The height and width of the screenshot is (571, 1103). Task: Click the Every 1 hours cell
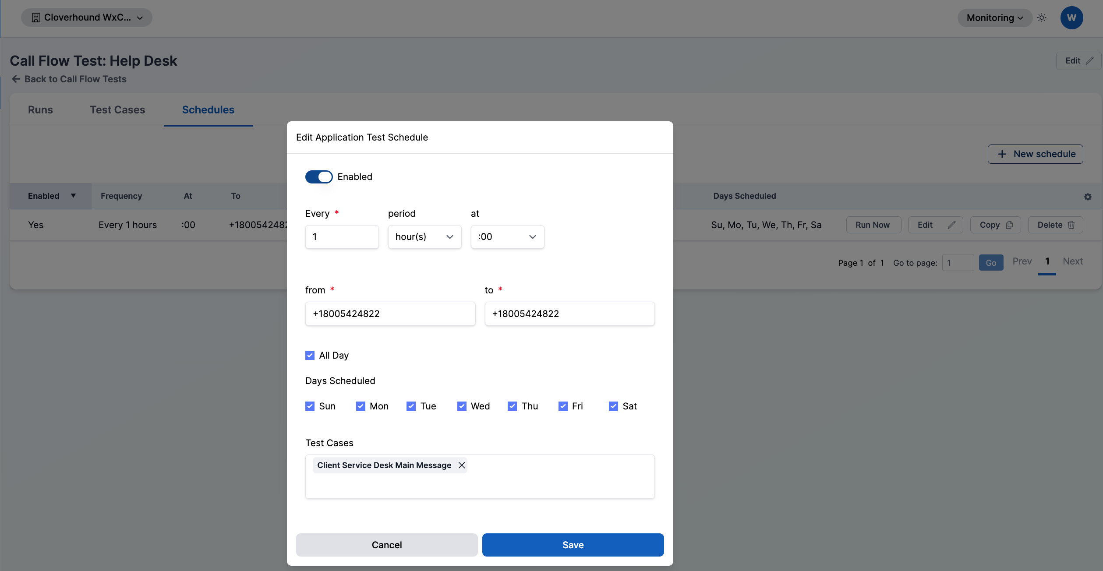pyautogui.click(x=127, y=225)
